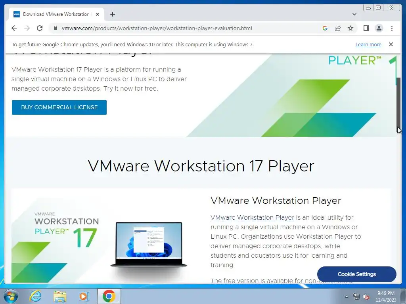This screenshot has width=406, height=304.
Task: Launch Internet Explorer from the taskbar
Action: coord(35,296)
